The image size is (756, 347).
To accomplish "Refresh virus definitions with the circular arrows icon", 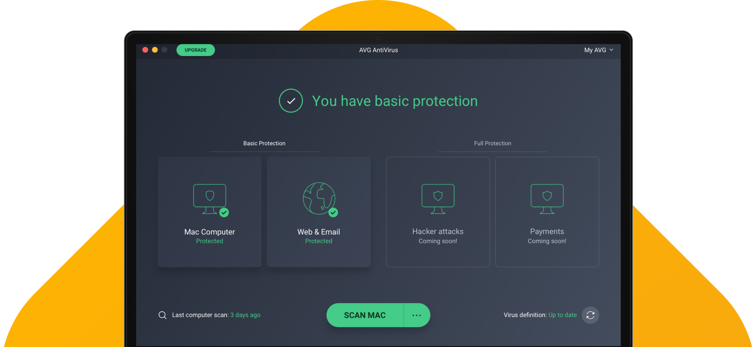I will pyautogui.click(x=590, y=315).
